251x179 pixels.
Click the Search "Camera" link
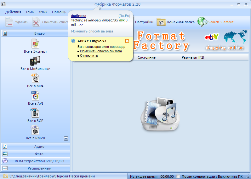click(x=221, y=22)
